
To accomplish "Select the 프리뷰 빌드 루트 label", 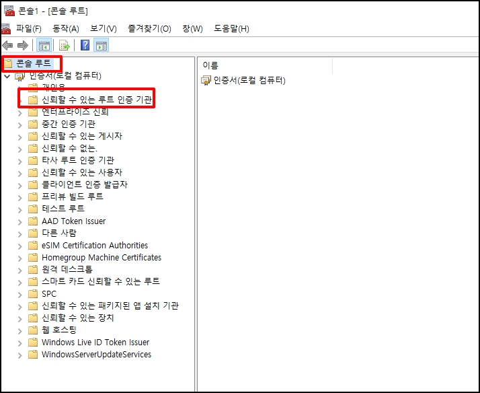I will [73, 196].
